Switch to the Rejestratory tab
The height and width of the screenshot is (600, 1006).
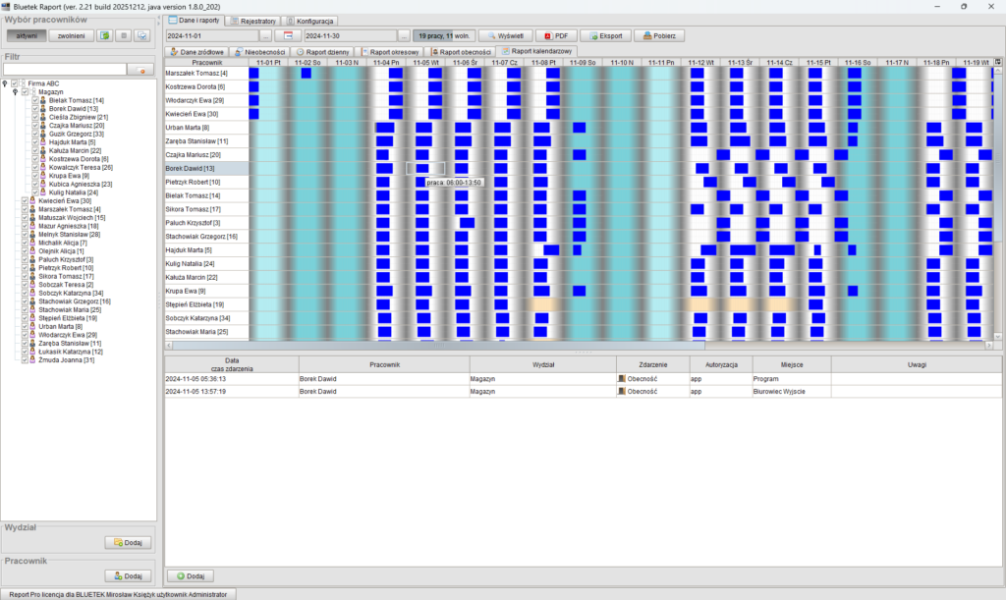pos(252,21)
